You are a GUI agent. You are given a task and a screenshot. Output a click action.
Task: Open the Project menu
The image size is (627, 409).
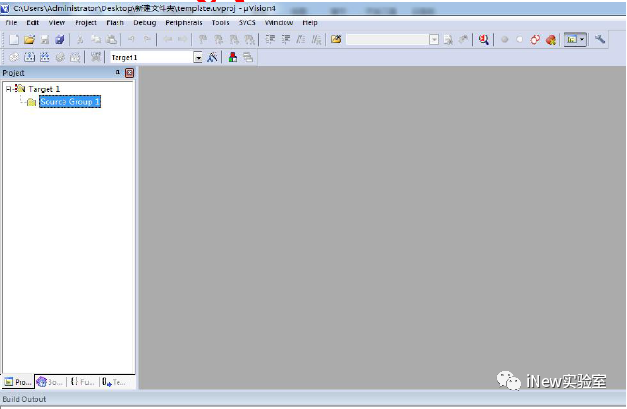[x=86, y=22]
